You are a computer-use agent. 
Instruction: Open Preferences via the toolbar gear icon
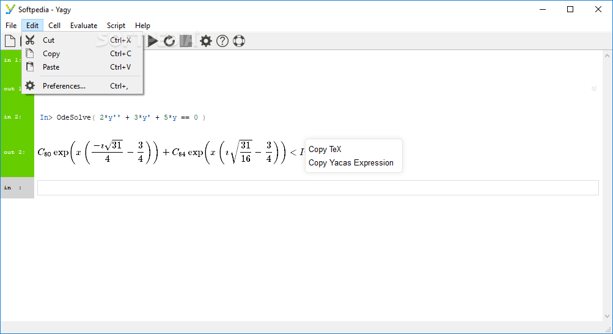205,41
